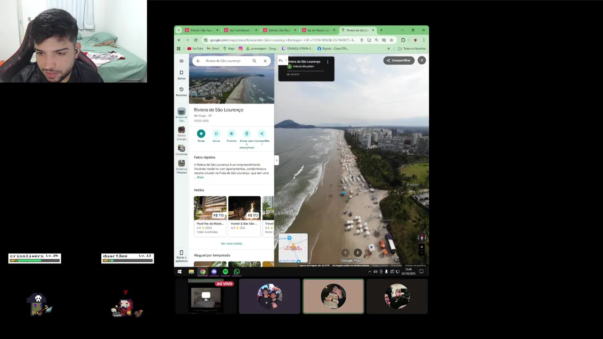Clear the Maps search box with X
This screenshot has width=603, height=339.
tap(265, 61)
